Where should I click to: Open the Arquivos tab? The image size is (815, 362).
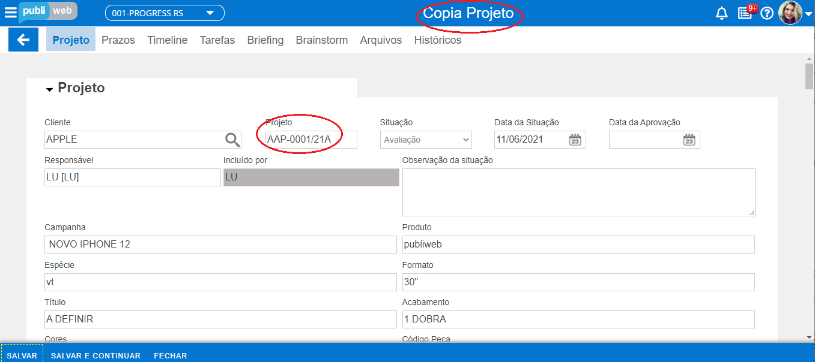click(x=381, y=40)
